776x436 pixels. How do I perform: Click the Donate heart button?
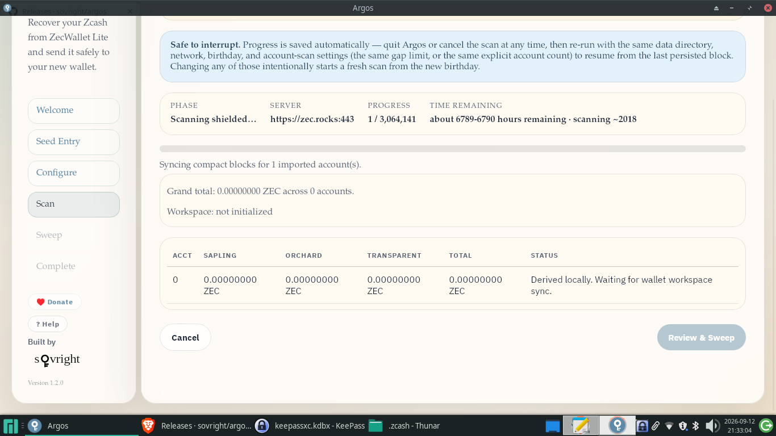[x=55, y=302]
